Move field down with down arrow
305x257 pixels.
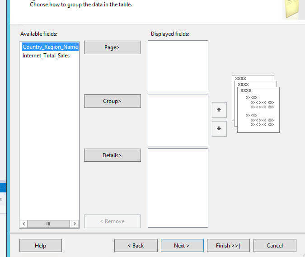(219, 129)
